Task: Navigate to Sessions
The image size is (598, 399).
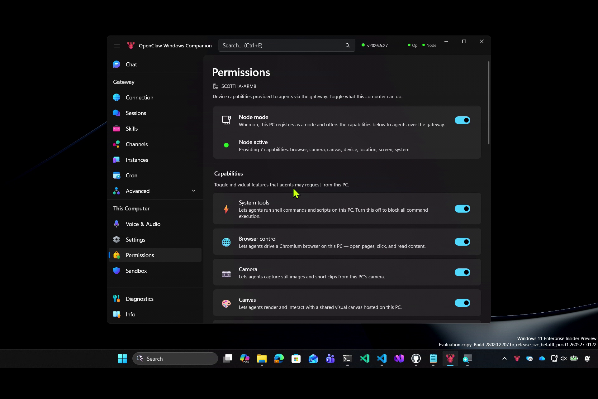Action: point(155,113)
